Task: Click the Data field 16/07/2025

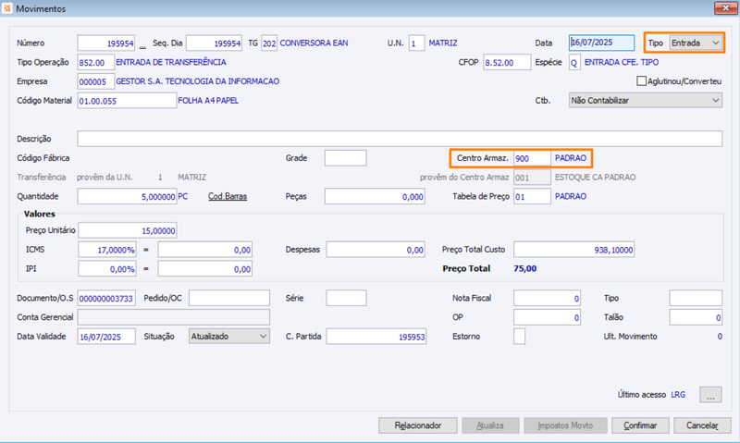Action: [x=602, y=43]
